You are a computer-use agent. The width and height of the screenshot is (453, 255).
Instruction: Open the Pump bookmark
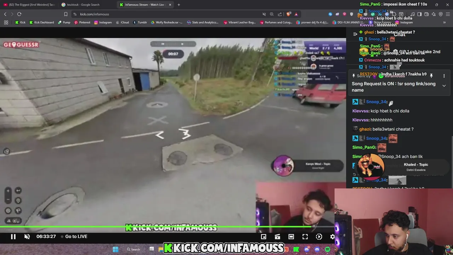pyautogui.click(x=64, y=22)
